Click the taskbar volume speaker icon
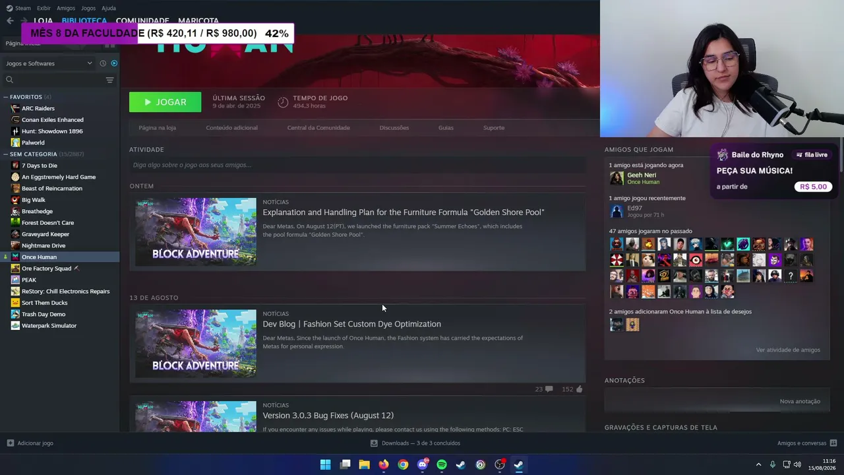The image size is (844, 475). (797, 464)
